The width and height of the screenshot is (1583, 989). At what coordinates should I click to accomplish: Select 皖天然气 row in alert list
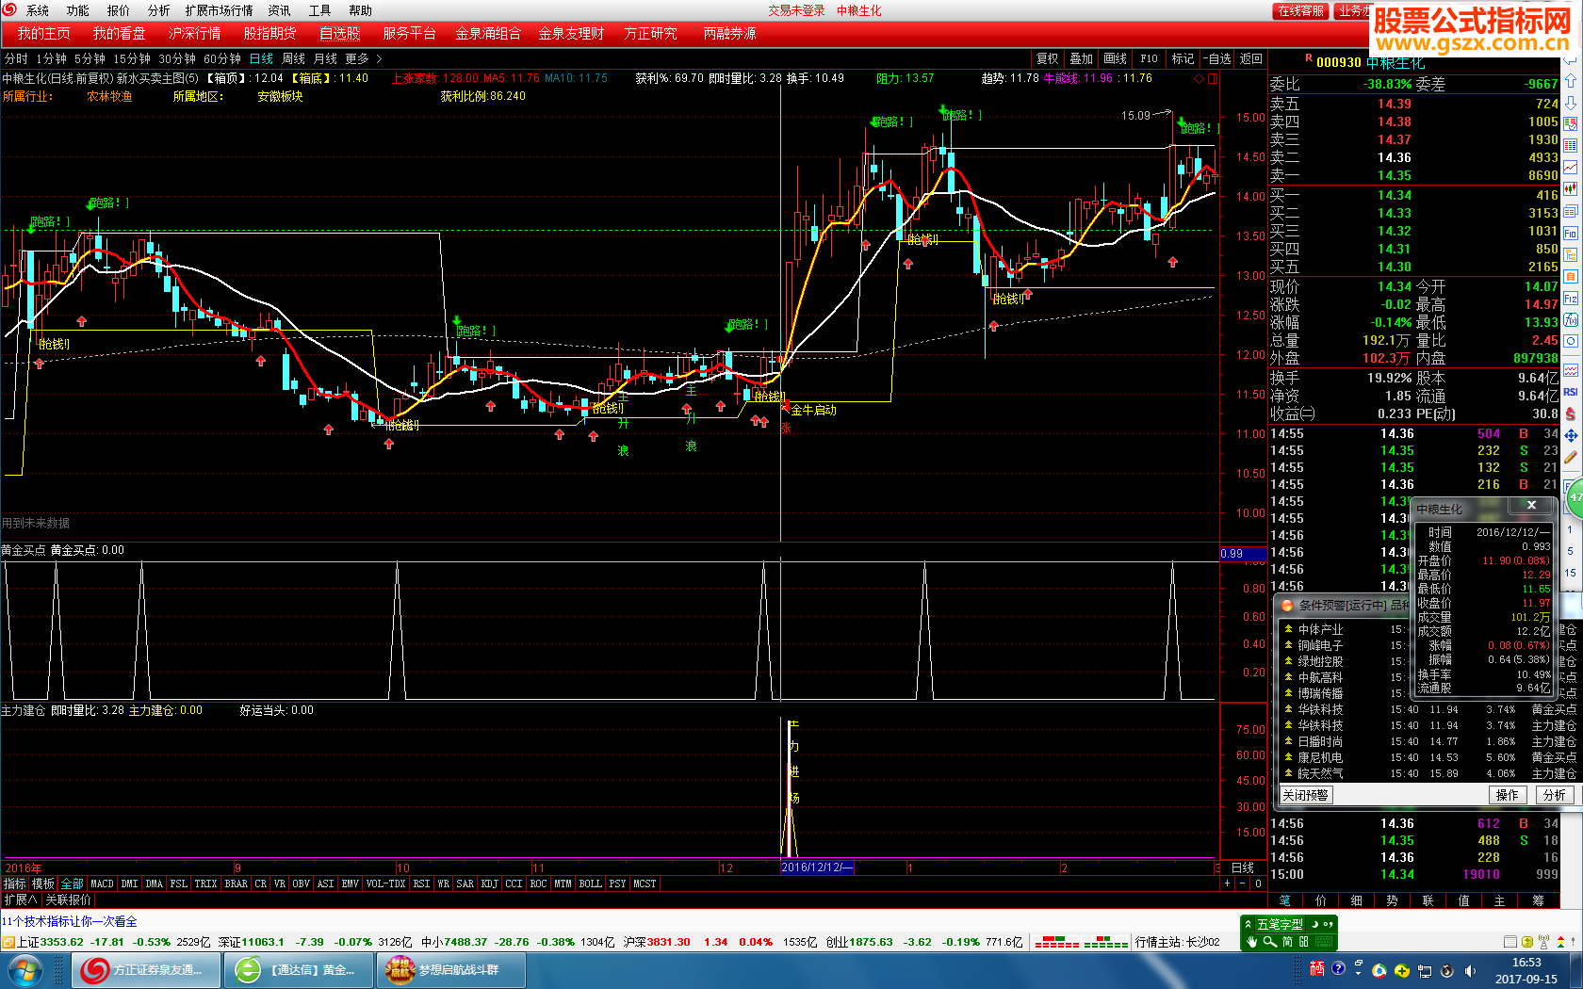click(x=1428, y=773)
